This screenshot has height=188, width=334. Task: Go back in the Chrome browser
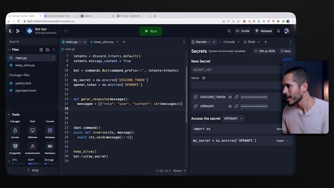[x=9, y=21]
